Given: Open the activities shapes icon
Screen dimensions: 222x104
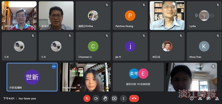Looking at the screenshot, I should click(217, 98).
